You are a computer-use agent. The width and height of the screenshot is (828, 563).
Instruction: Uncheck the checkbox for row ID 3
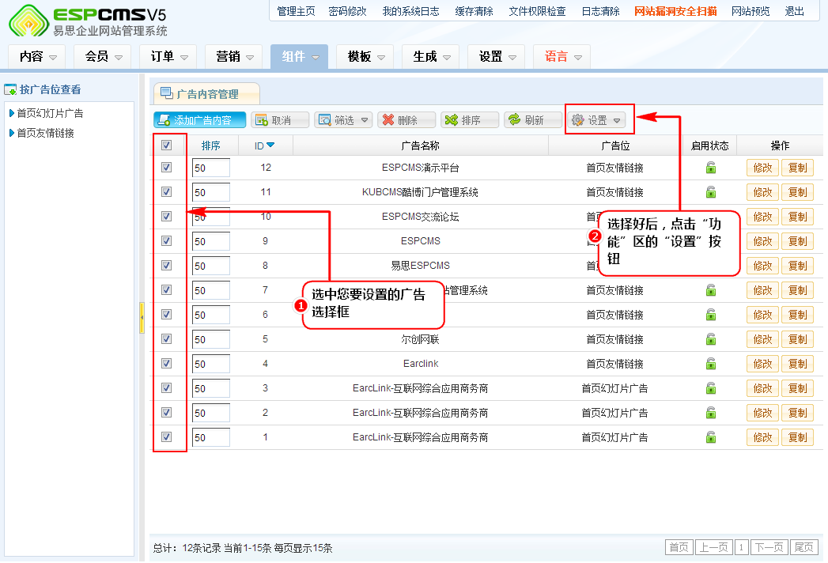(166, 387)
